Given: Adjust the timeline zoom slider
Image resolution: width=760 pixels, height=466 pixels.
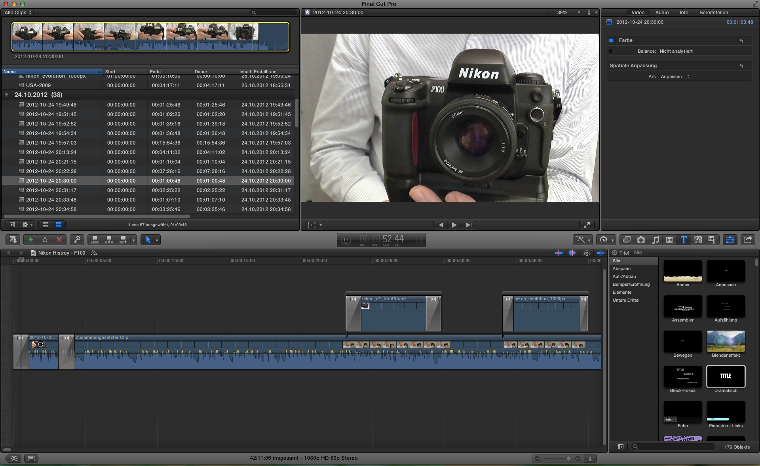Looking at the screenshot, I should pos(568,458).
